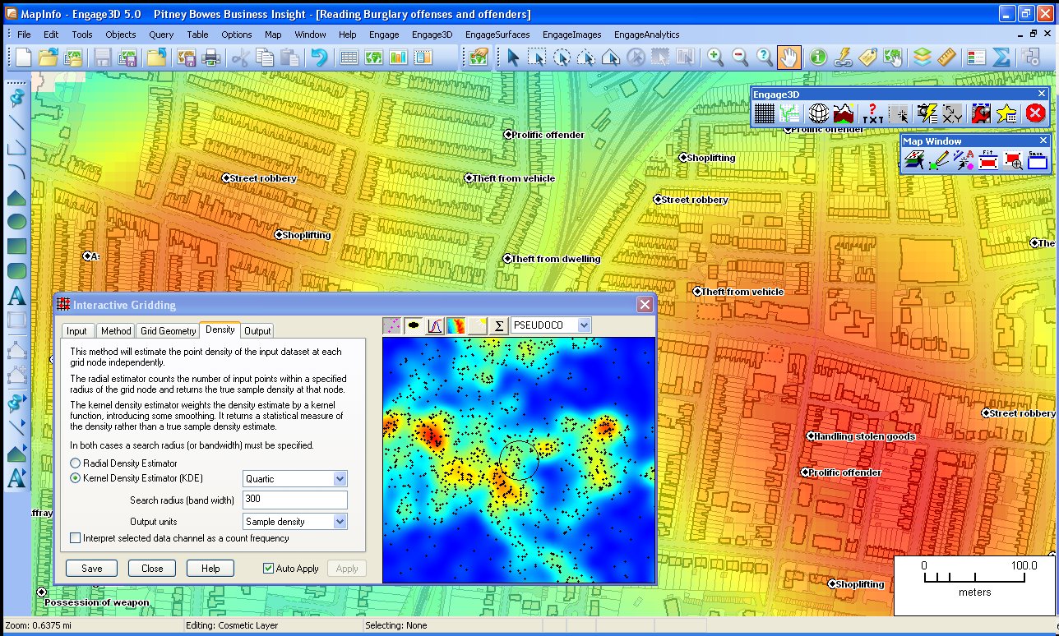Click the histogram icon in the gridding preview toolbar
Screen dimensions: 1059x636
pyautogui.click(x=436, y=325)
